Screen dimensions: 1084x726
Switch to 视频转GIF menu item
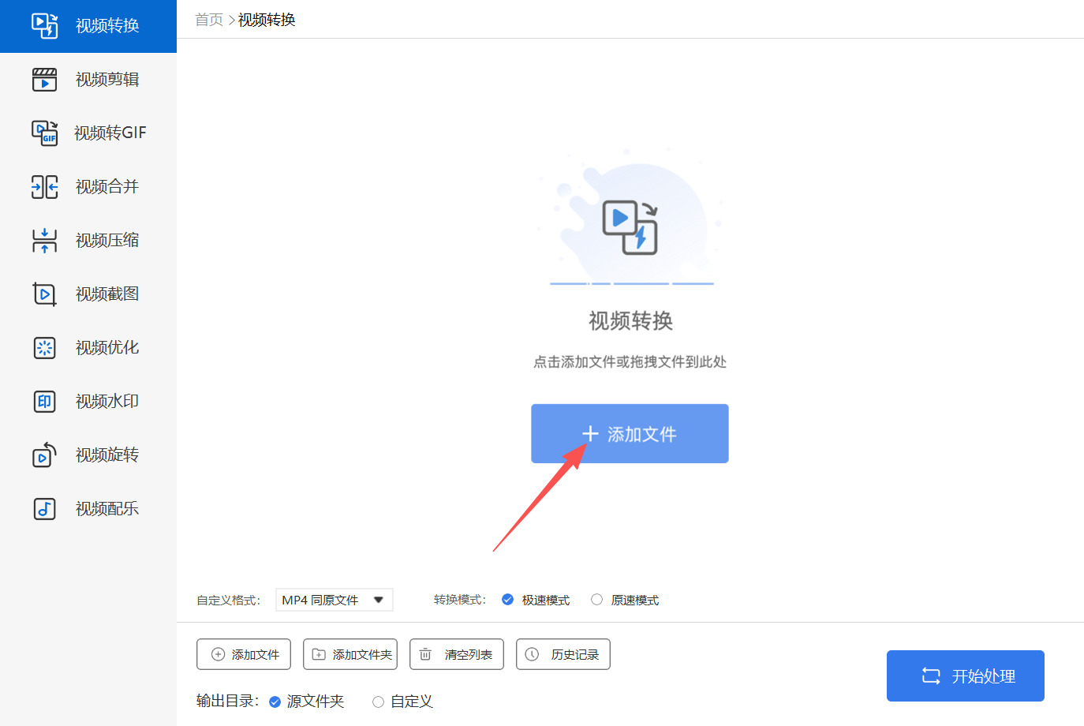coord(88,133)
